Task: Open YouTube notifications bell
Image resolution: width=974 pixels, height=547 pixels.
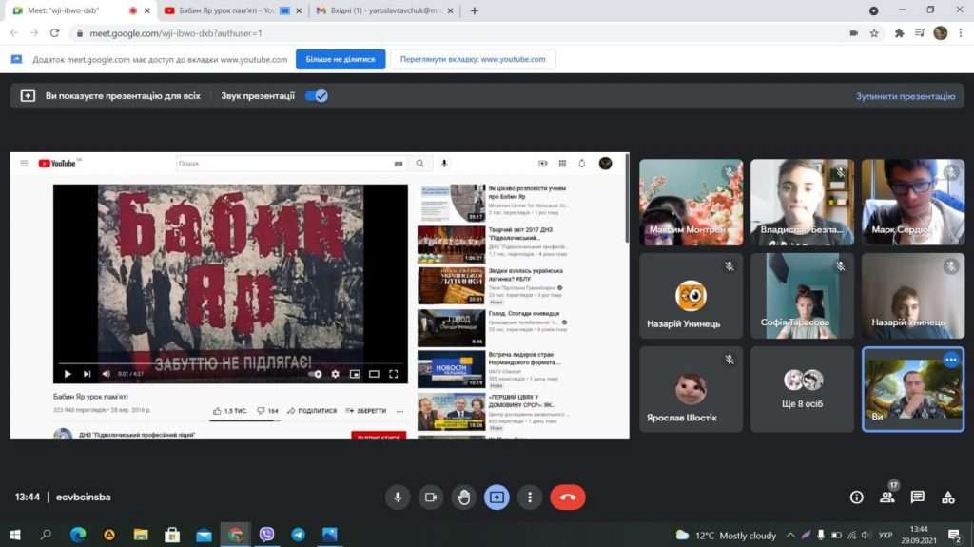Action: coord(582,164)
